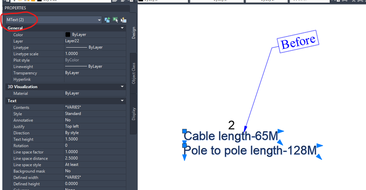This screenshot has width=366, height=190.
Task: Click the Quick Select icon
Action: click(x=124, y=20)
